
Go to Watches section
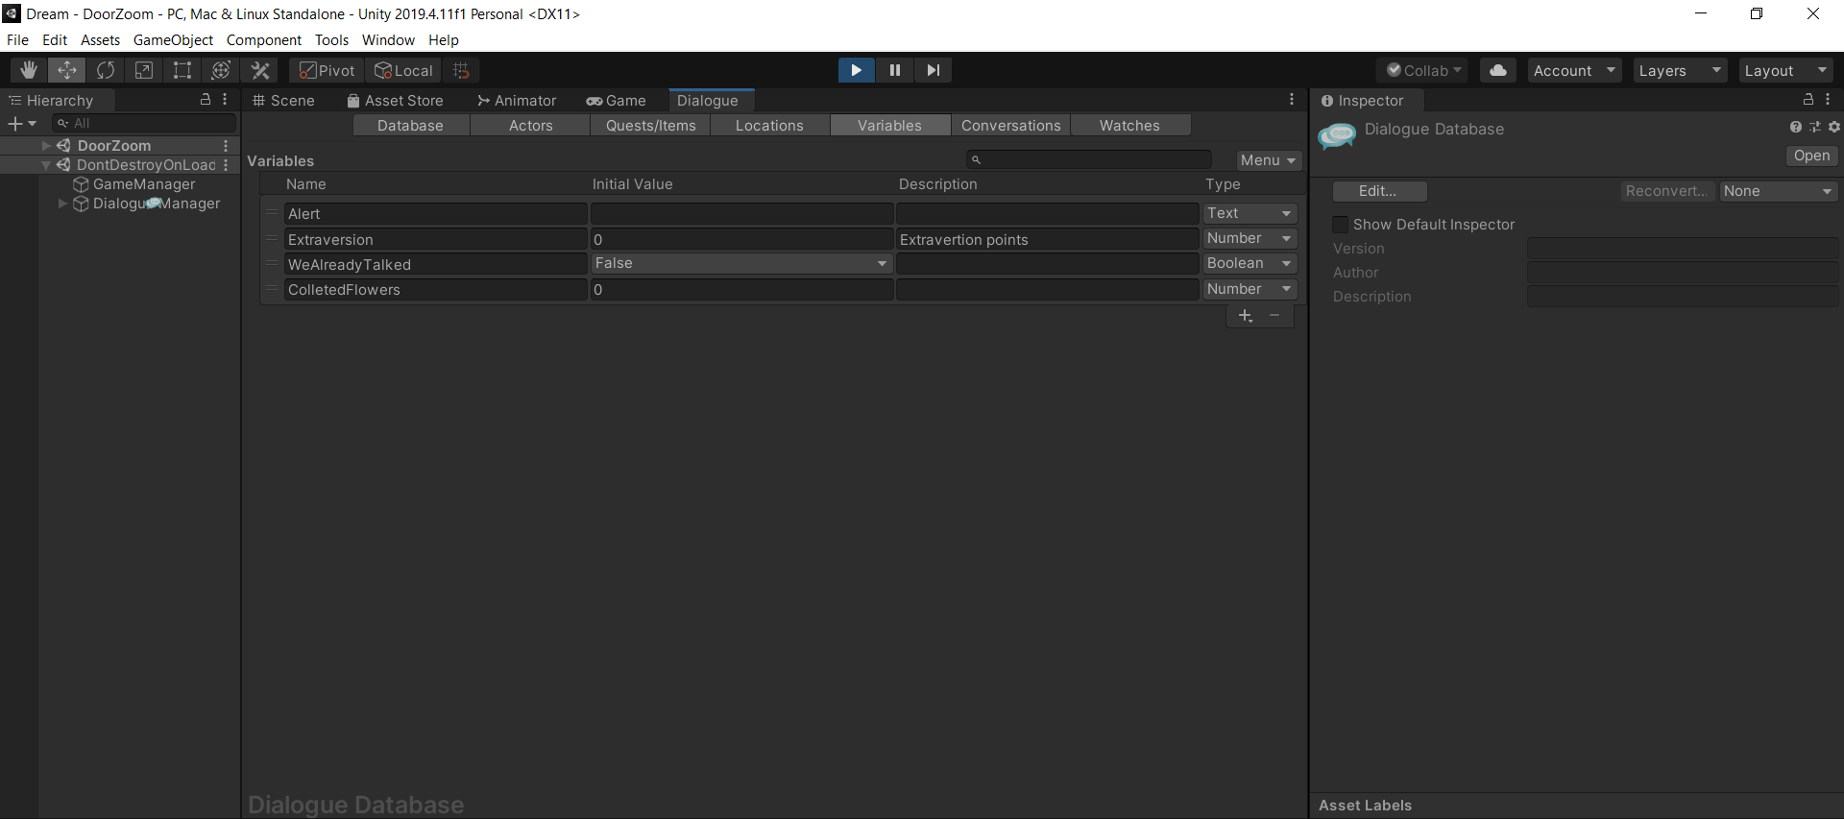pos(1129,126)
